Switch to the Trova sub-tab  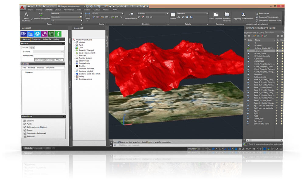(32, 48)
